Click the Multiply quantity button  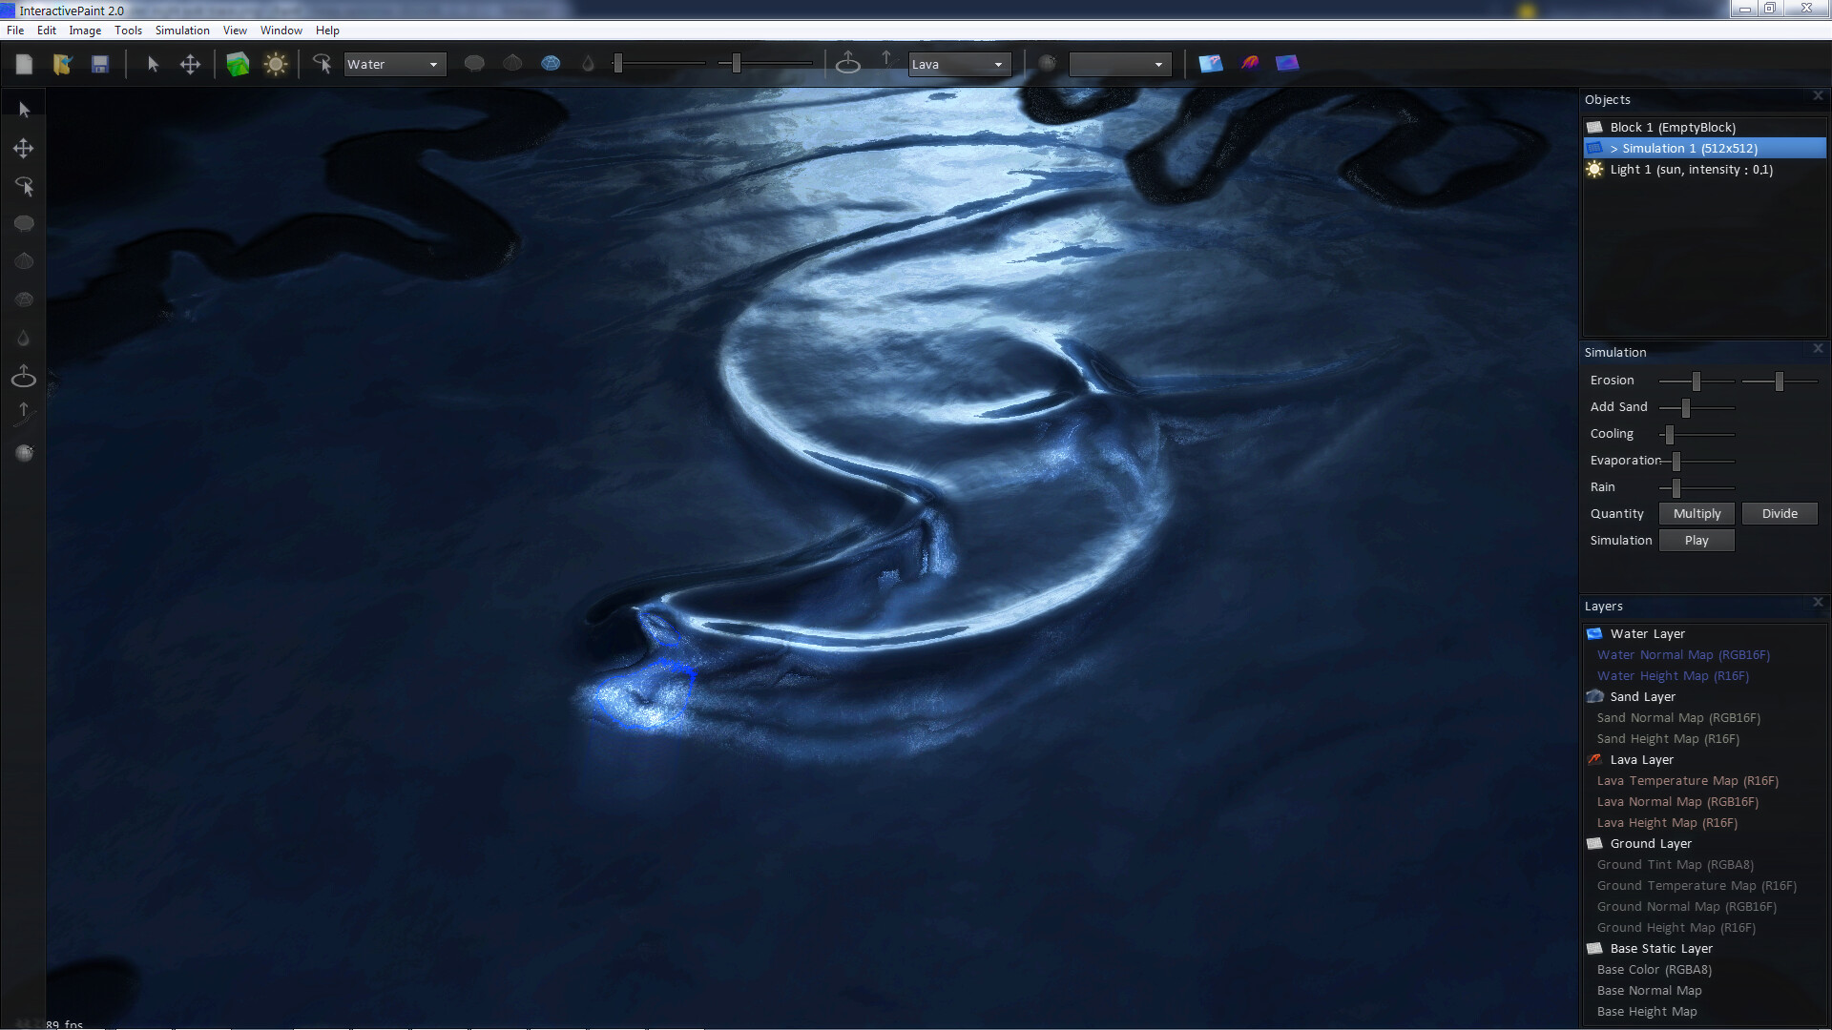[x=1696, y=513]
